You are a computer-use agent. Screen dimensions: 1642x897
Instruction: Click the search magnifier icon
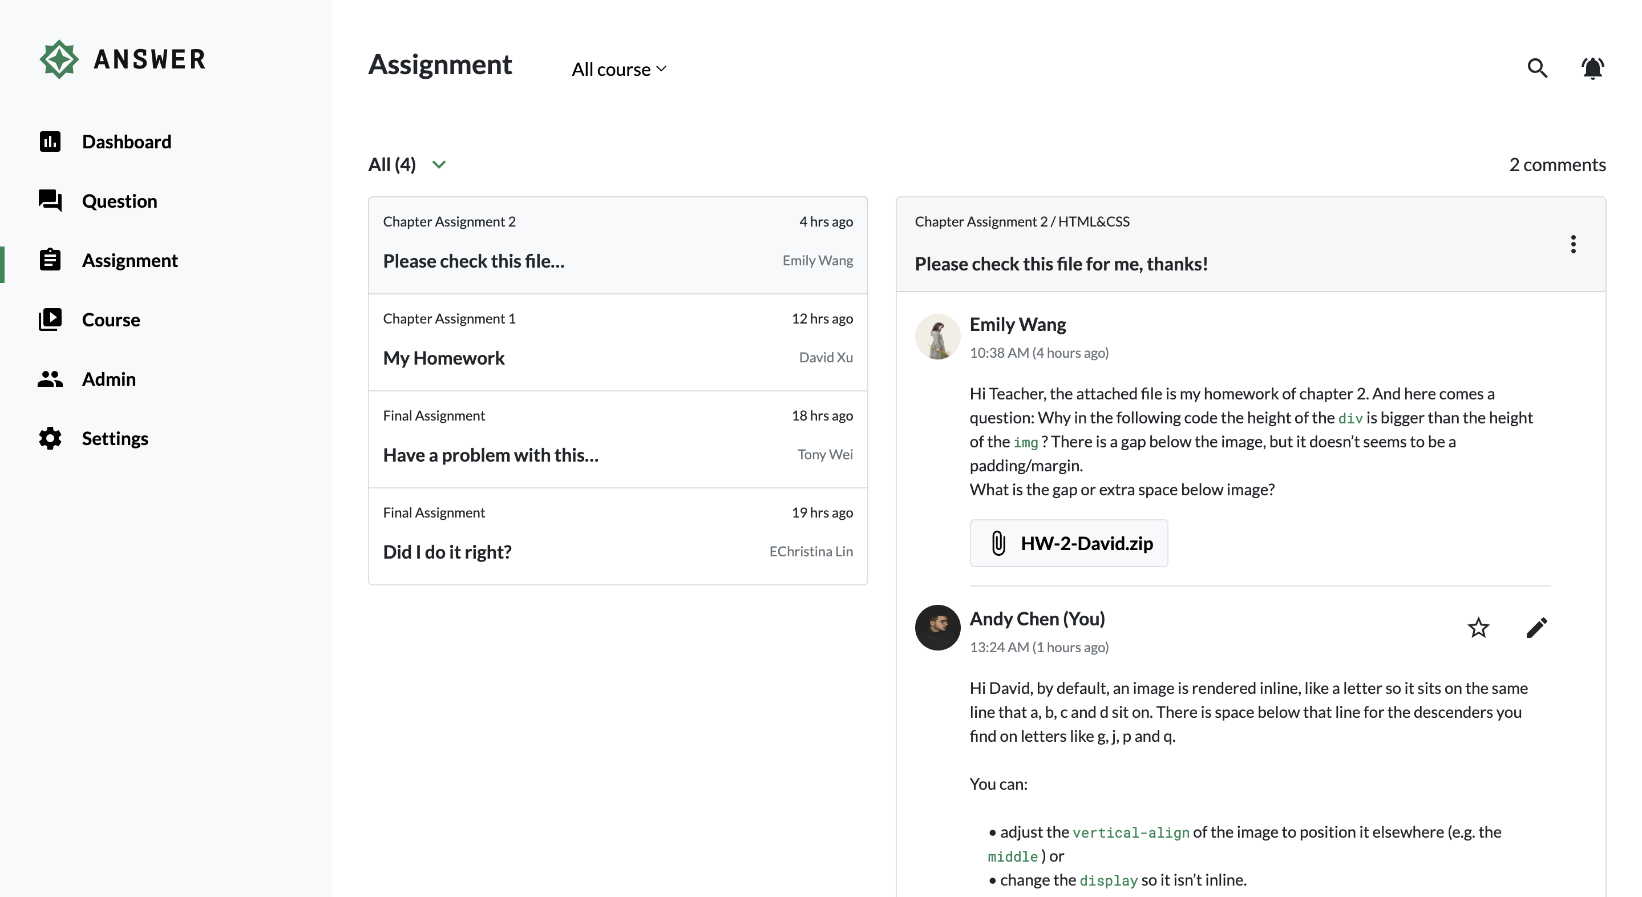[1537, 67]
